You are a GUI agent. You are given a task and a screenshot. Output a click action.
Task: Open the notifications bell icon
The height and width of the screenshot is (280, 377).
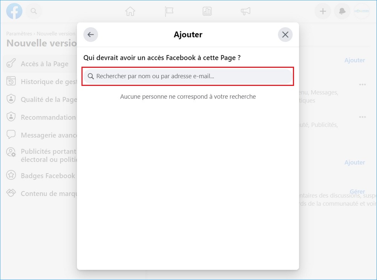click(x=342, y=11)
